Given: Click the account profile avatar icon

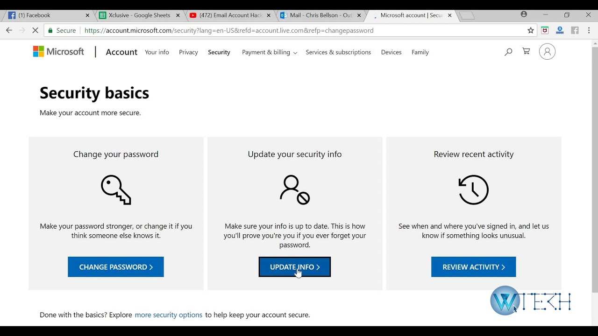Looking at the screenshot, I should pos(547,51).
